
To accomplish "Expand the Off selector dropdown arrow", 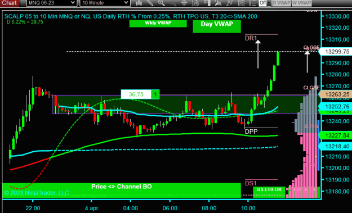I will point(269,3).
